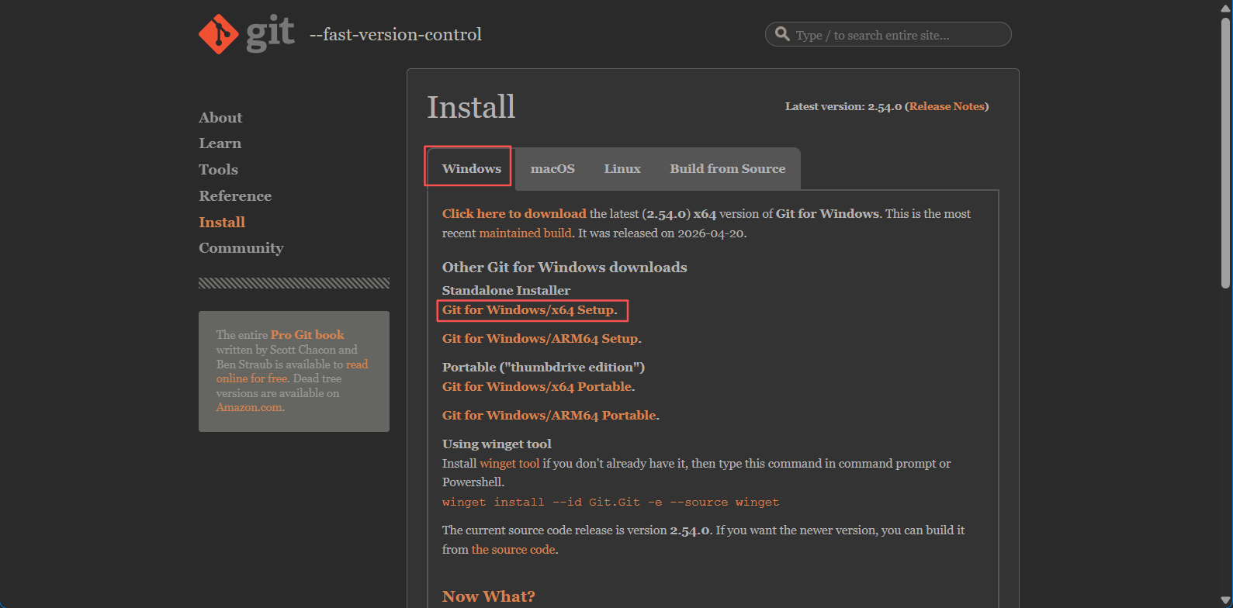Screen dimensions: 1233x608
Task: Select Install in the sidebar
Action: coord(222,223)
